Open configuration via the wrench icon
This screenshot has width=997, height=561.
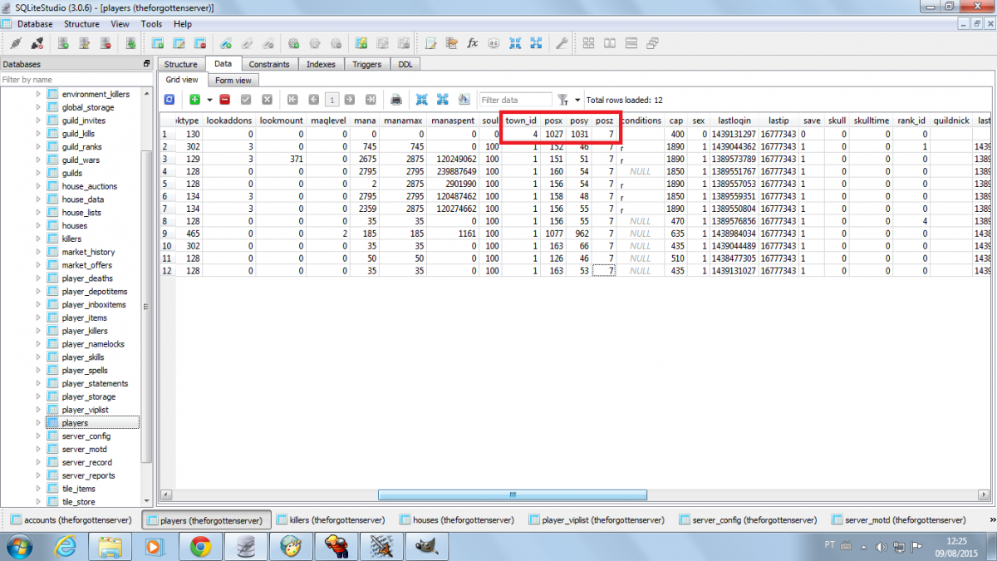click(562, 43)
